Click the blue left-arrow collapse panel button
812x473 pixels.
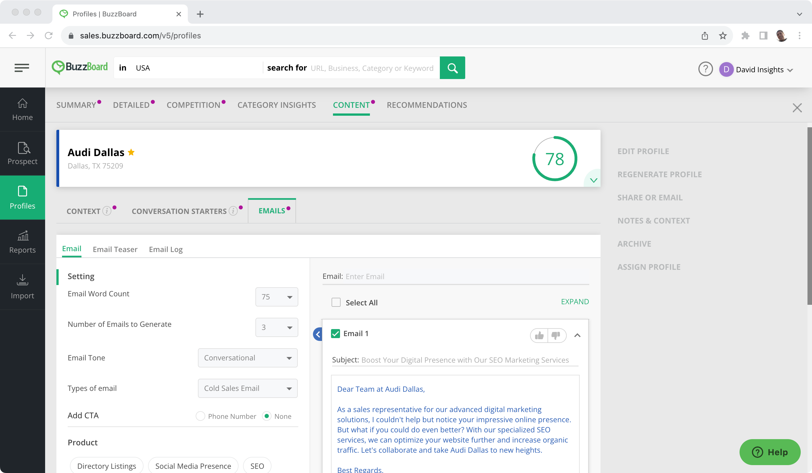coord(318,334)
